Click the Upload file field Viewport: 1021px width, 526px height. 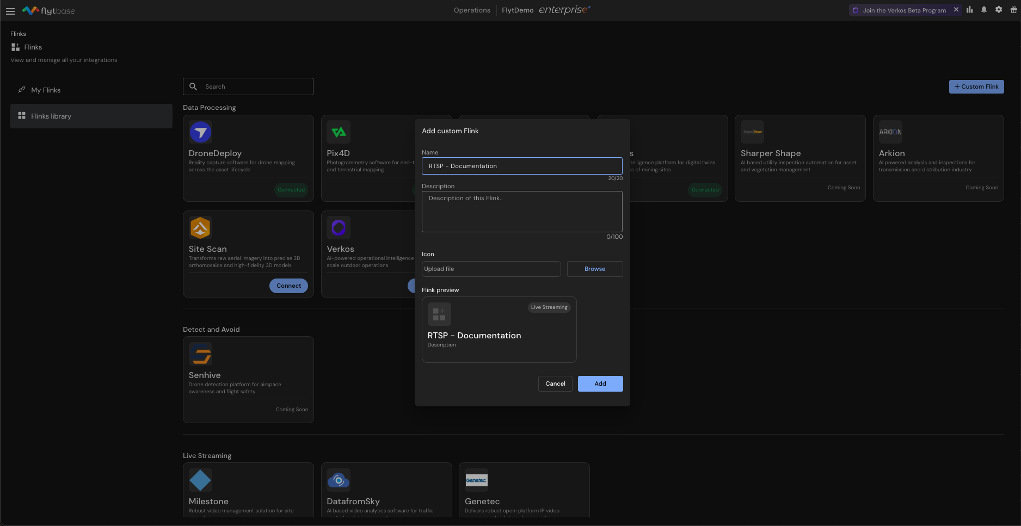491,269
